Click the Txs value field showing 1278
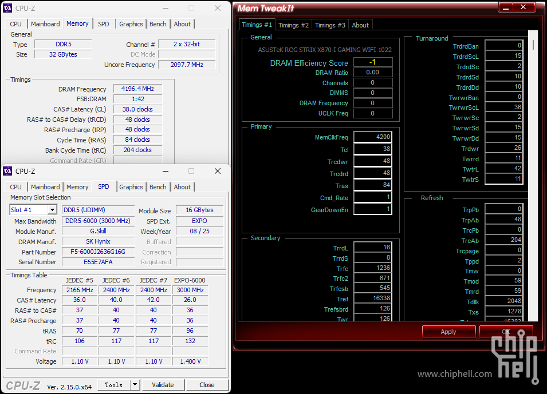This screenshot has width=547, height=394. pos(503,312)
